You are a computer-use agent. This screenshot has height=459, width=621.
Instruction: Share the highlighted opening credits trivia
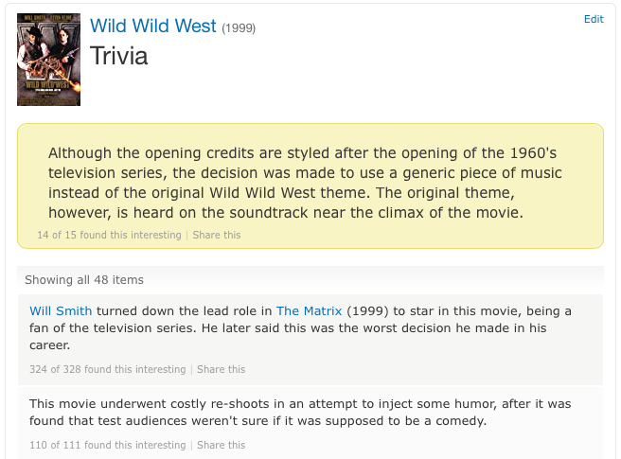click(x=217, y=235)
